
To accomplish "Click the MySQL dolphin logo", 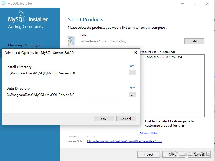I will pyautogui.click(x=22, y=14).
